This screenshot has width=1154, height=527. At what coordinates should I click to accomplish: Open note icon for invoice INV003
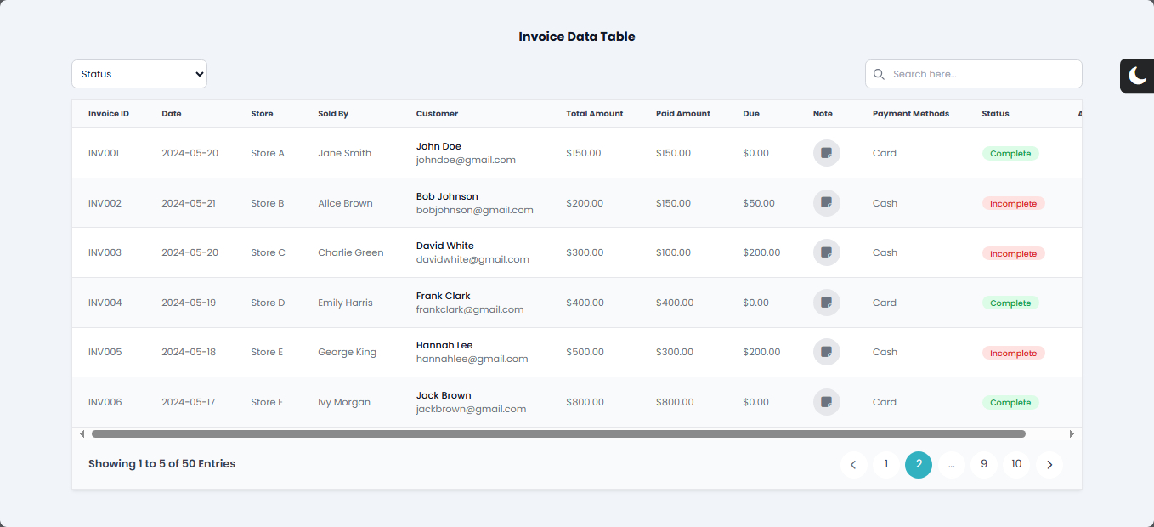826,252
